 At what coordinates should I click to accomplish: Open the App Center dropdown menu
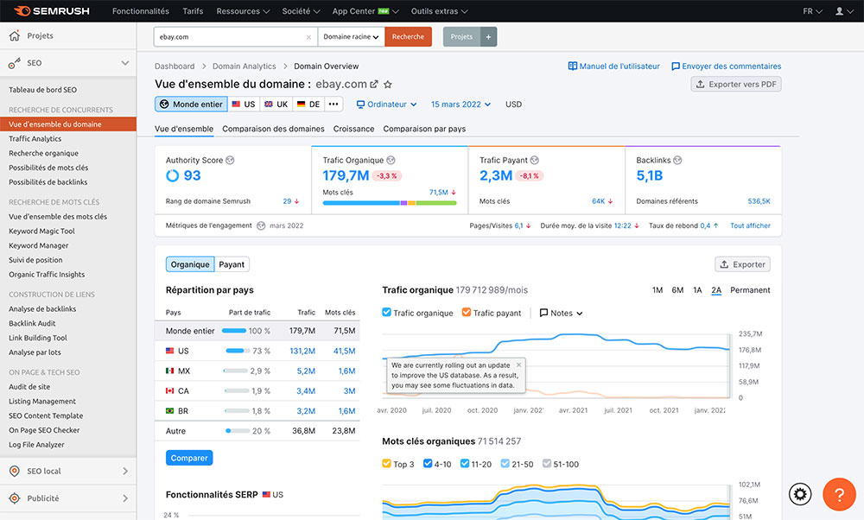click(x=365, y=11)
